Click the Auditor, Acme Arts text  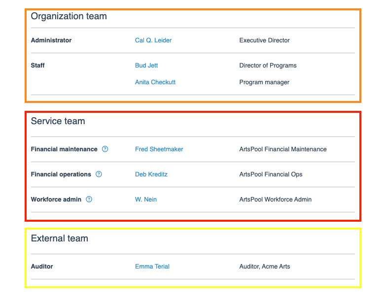(264, 267)
